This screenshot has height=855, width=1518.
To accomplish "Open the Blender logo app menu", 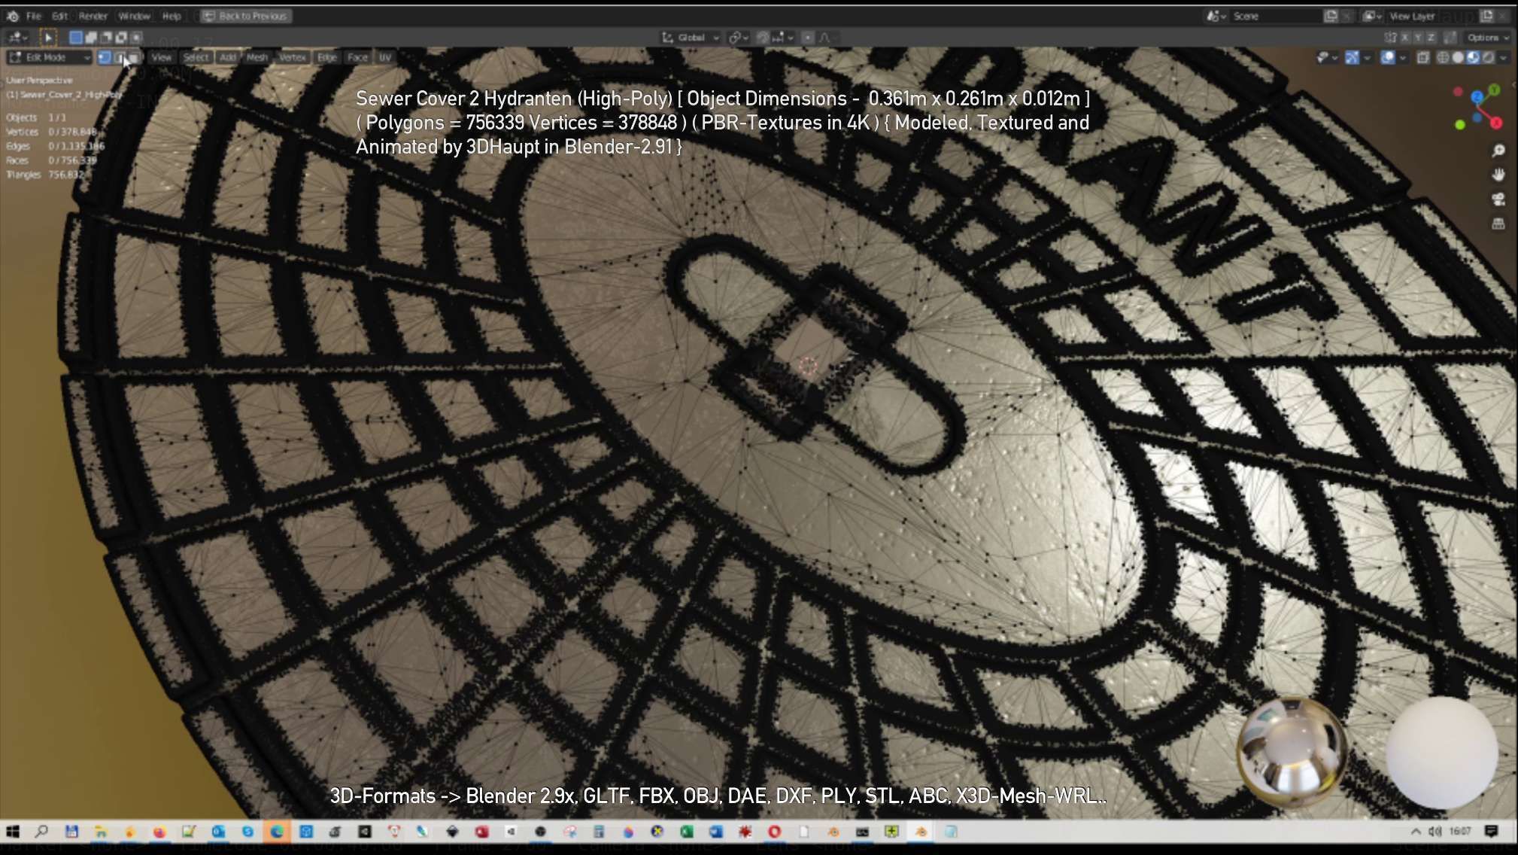I will 13,16.
